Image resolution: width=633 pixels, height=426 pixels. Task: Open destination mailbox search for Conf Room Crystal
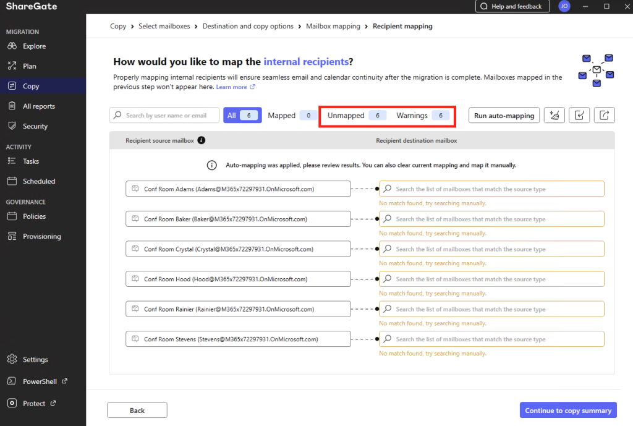(491, 249)
